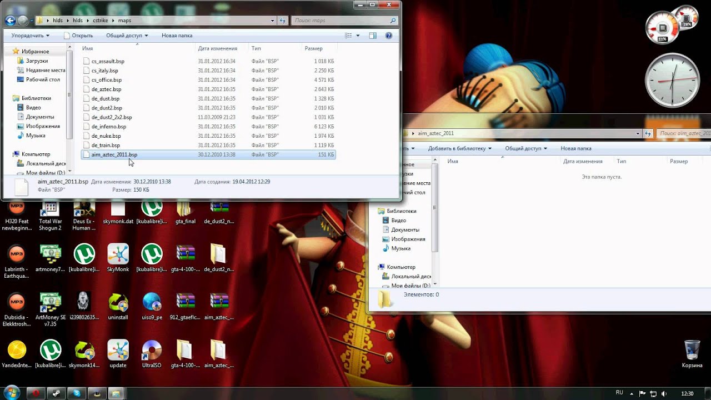Open Документы in the aim_aztec_2011 window sidebar
711x400 pixels.
click(404, 229)
